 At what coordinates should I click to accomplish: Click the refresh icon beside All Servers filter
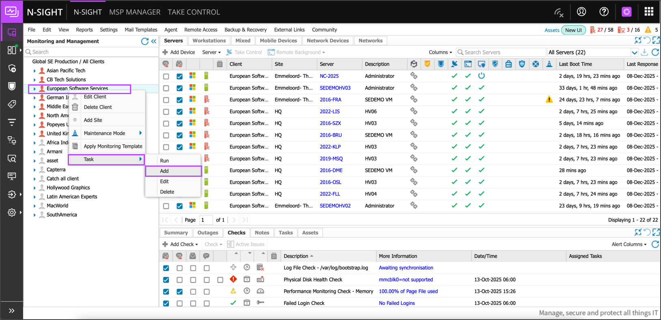[x=655, y=52]
